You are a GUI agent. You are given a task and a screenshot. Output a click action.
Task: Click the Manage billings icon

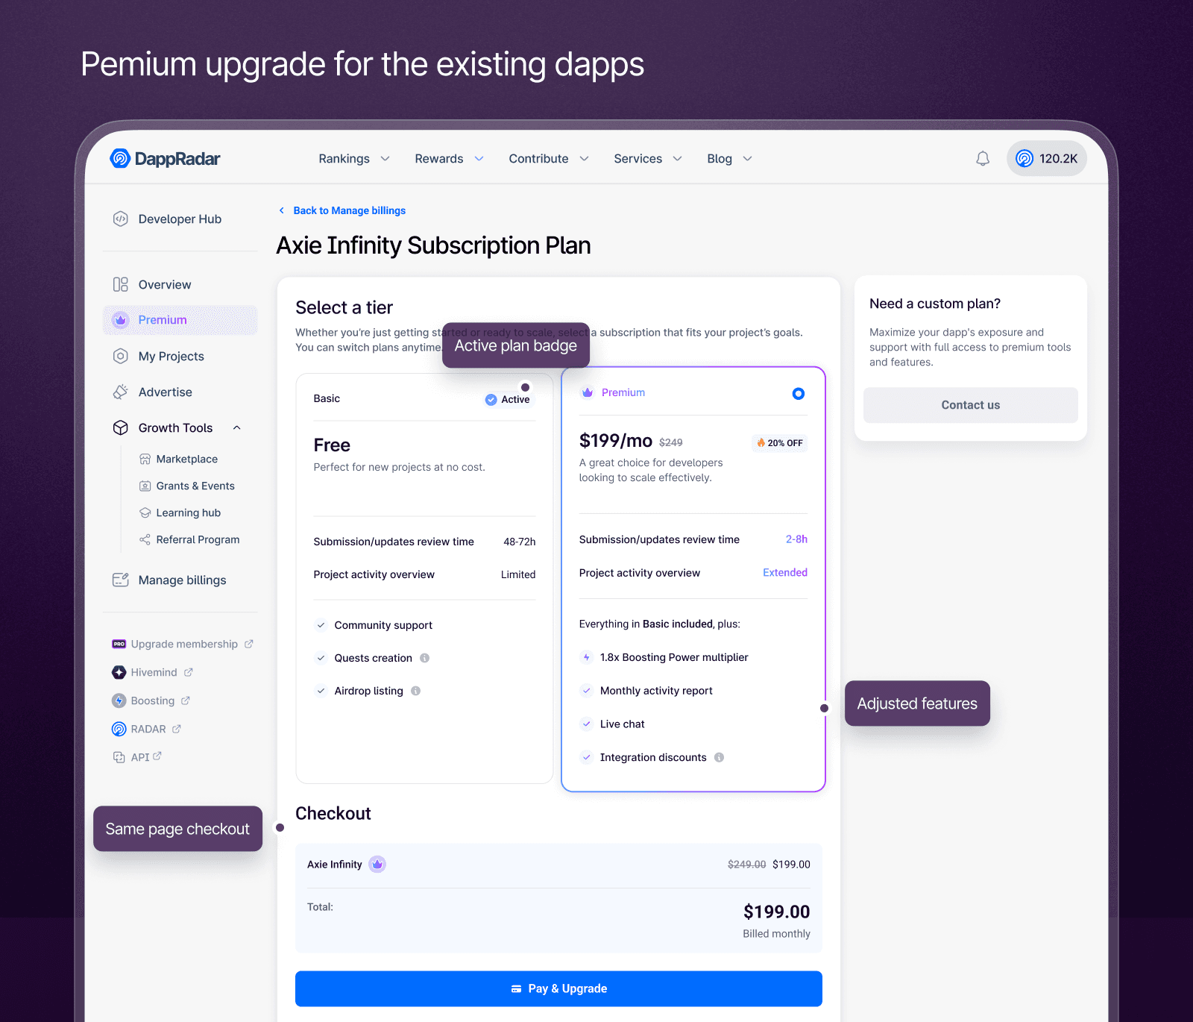pos(120,580)
